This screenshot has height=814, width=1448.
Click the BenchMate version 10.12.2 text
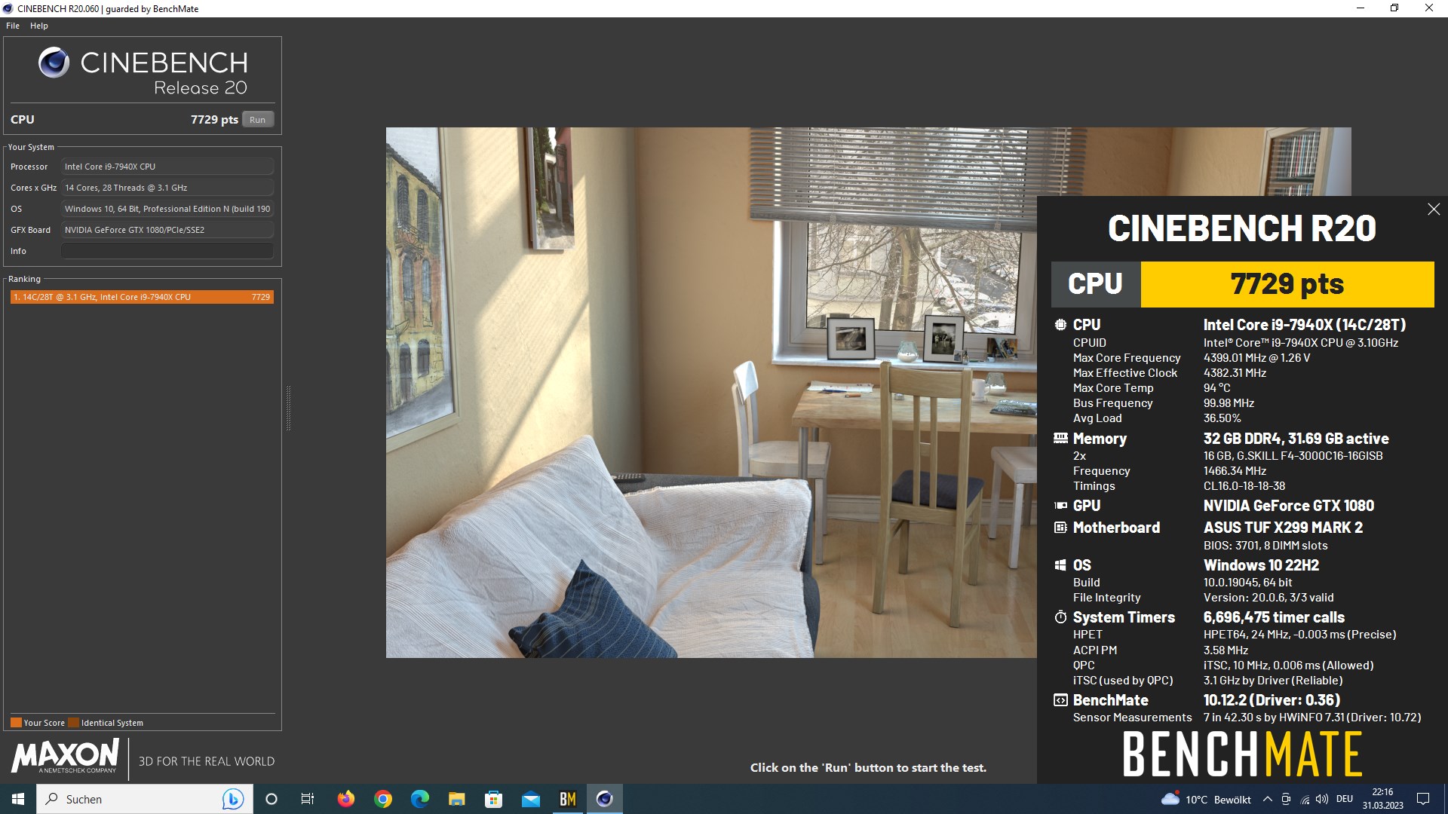coord(1272,700)
